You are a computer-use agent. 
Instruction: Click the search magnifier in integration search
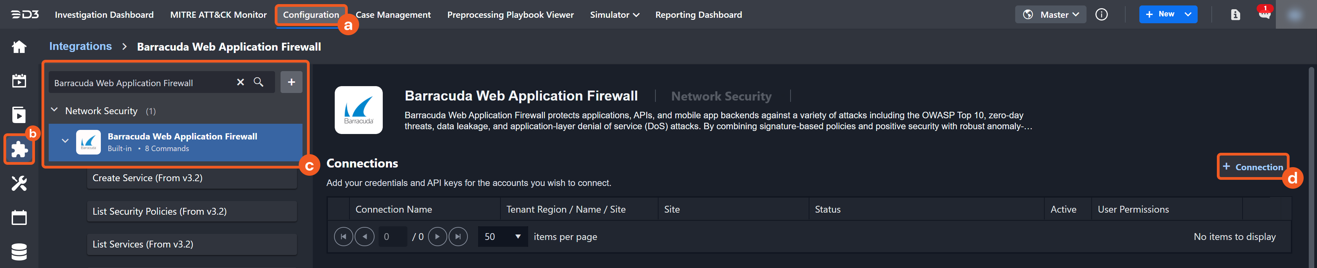point(259,82)
